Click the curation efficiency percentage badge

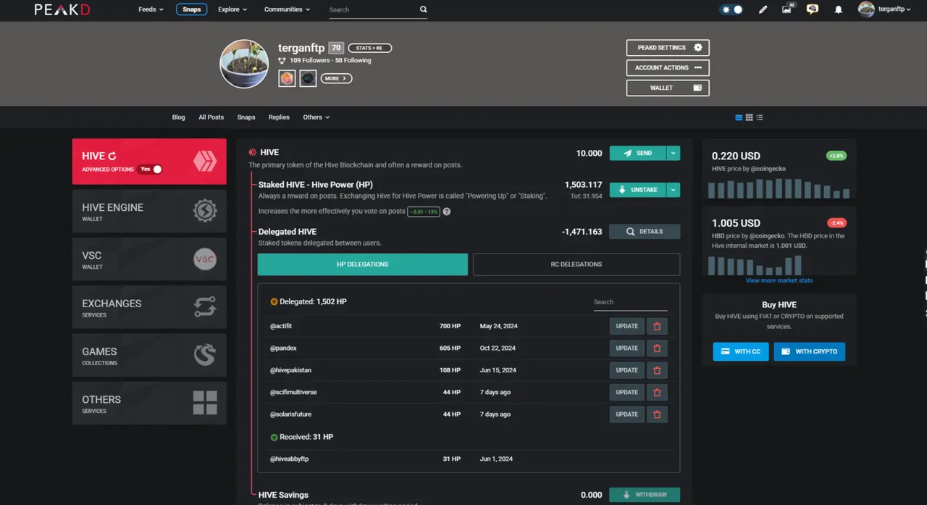424,212
